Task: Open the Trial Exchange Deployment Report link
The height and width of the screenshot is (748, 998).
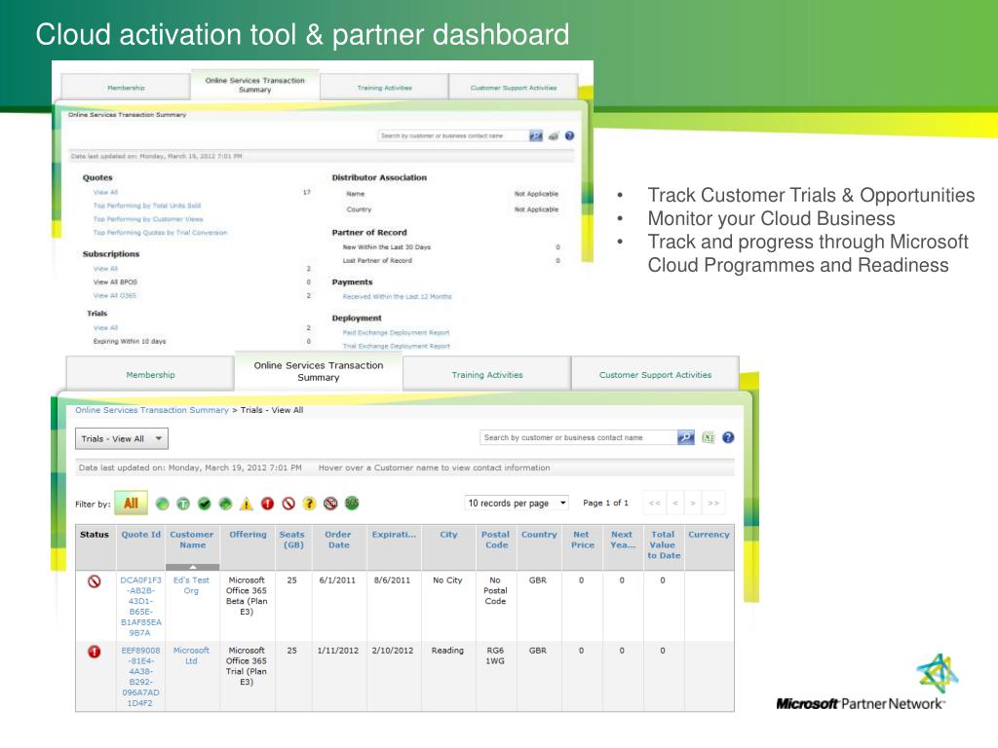Action: pos(397,346)
